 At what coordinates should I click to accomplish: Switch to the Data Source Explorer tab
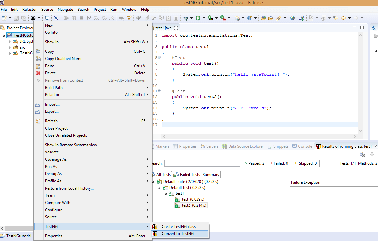coord(243,146)
